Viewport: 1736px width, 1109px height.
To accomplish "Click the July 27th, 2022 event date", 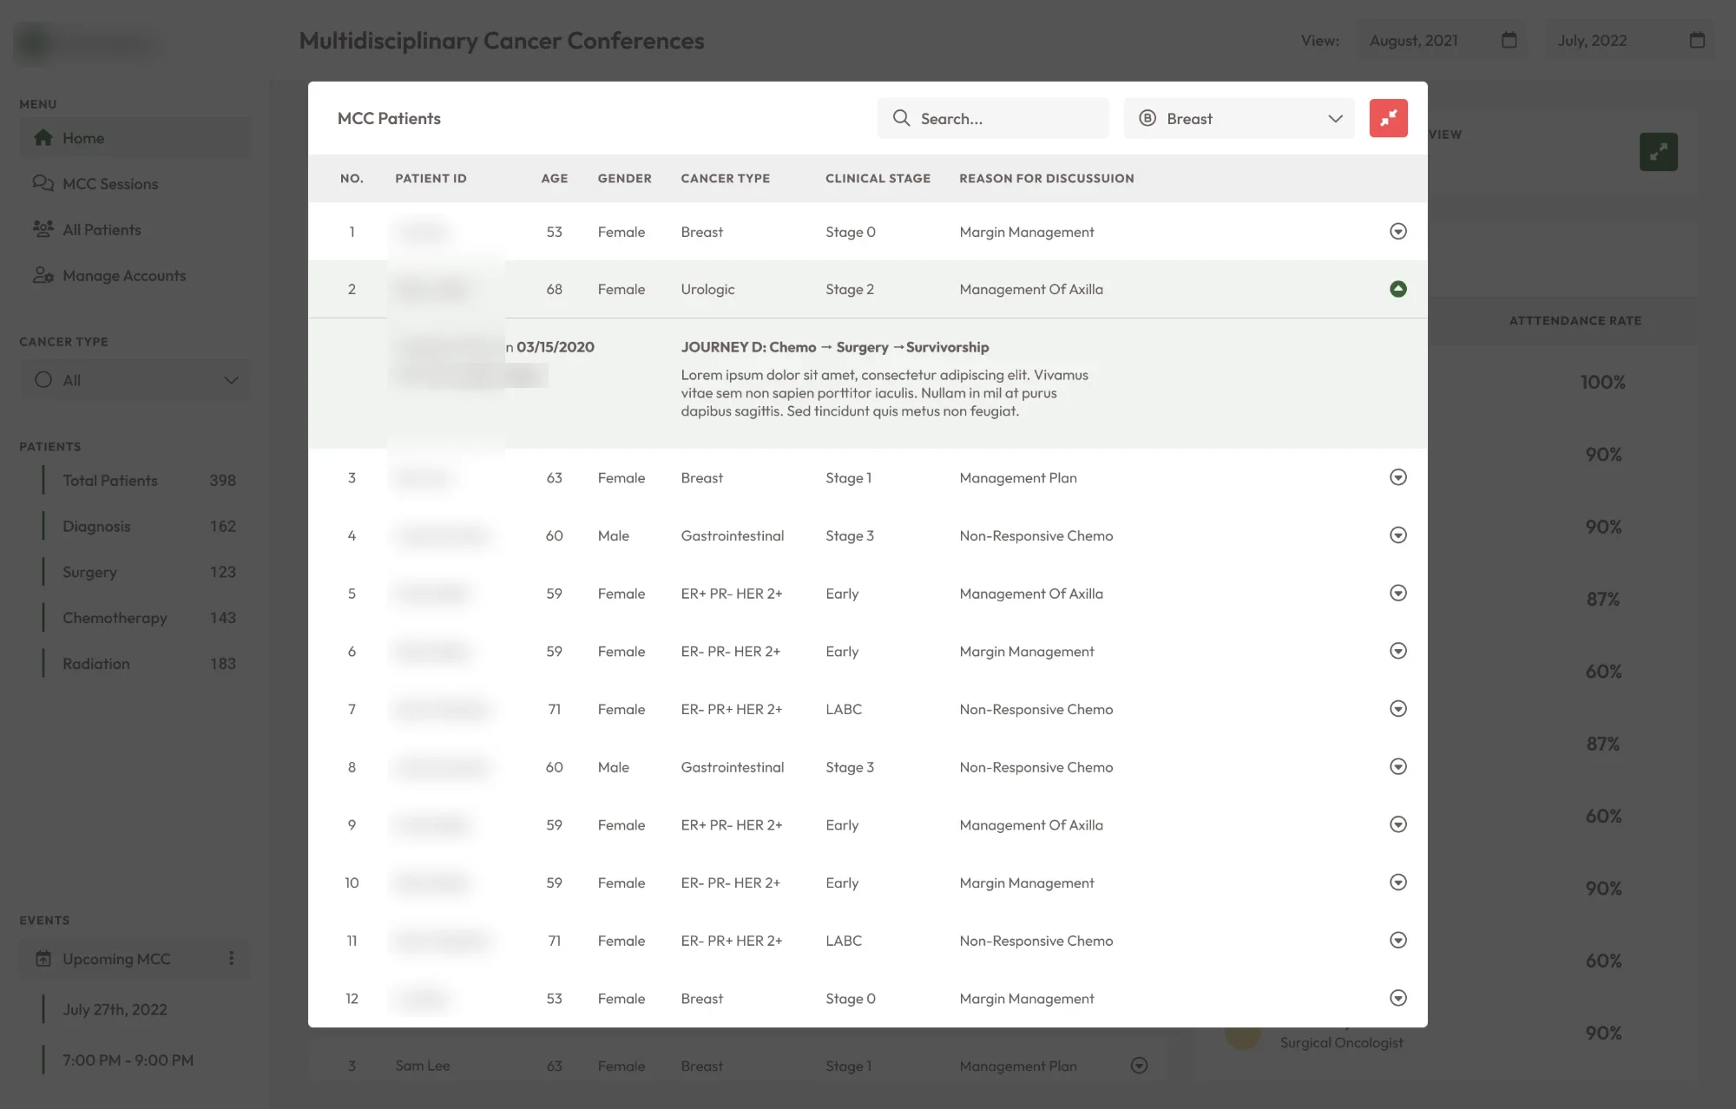I will click(x=115, y=1009).
